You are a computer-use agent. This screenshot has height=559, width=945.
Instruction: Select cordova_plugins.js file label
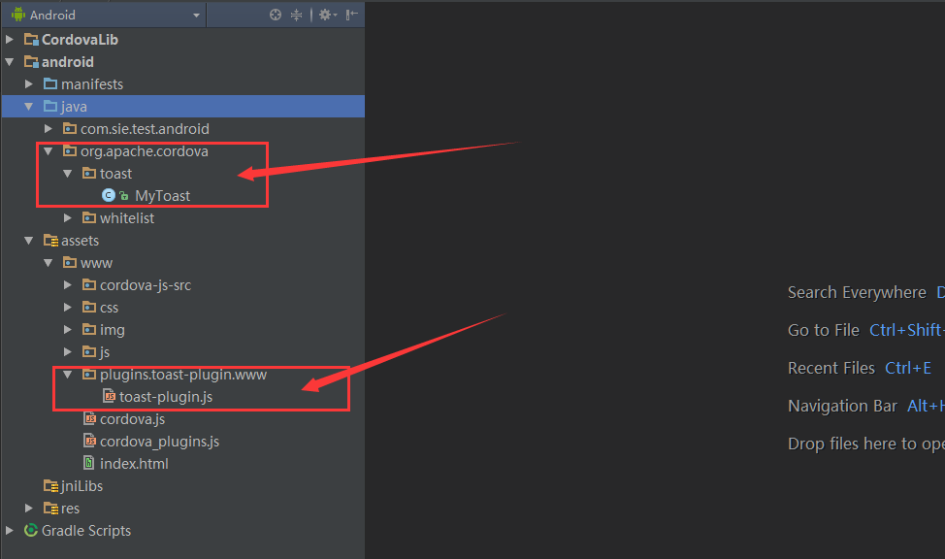pos(160,442)
